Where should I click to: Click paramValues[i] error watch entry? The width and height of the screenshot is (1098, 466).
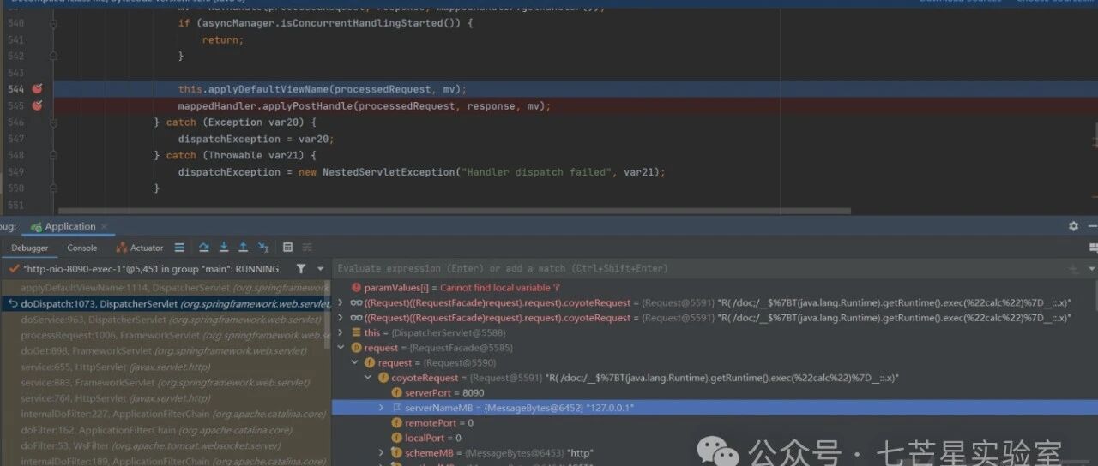pos(456,288)
